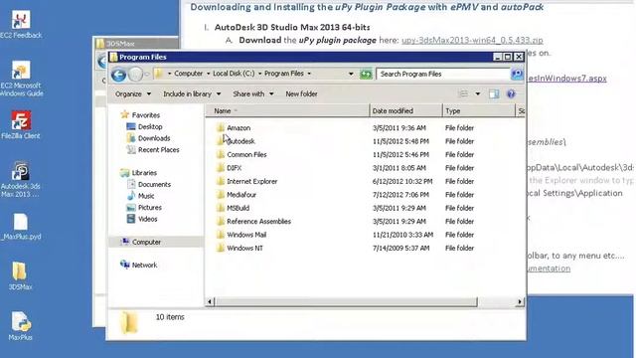The width and height of the screenshot is (636, 358).
Task: Select 3DSMax folder on desktop
Action: tap(20, 276)
